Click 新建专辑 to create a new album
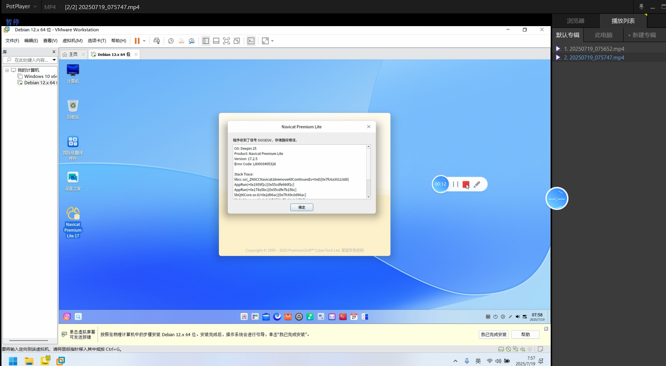 coord(642,35)
